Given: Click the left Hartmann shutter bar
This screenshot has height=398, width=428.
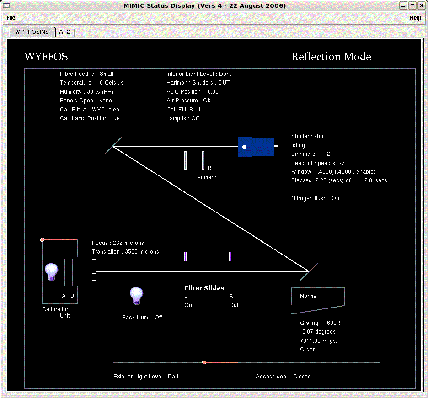Looking at the screenshot, I should tap(185, 160).
